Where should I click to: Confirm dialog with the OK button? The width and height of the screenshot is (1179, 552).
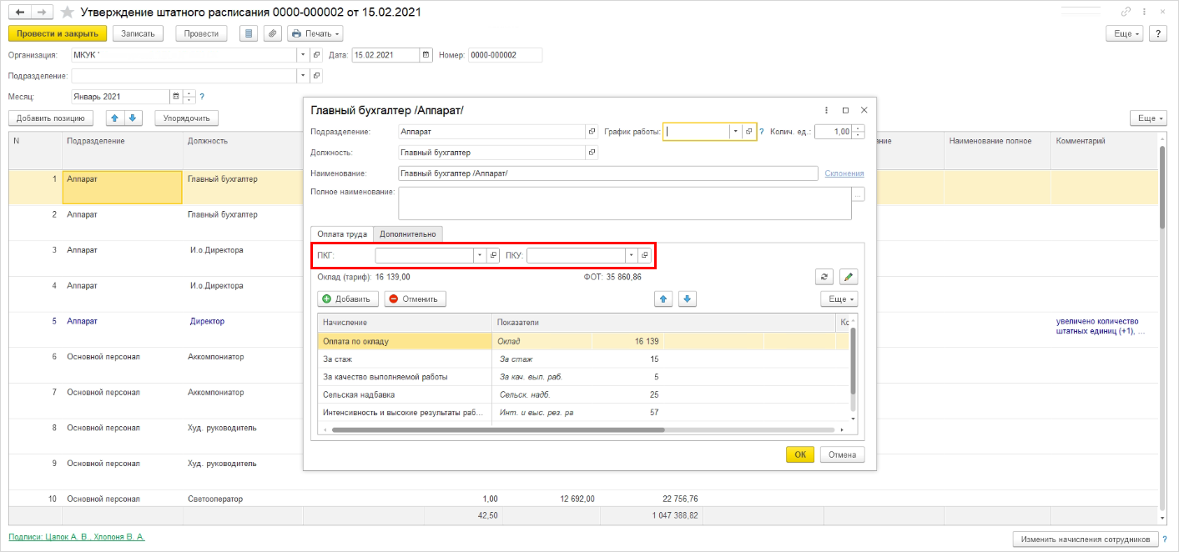[x=799, y=454]
